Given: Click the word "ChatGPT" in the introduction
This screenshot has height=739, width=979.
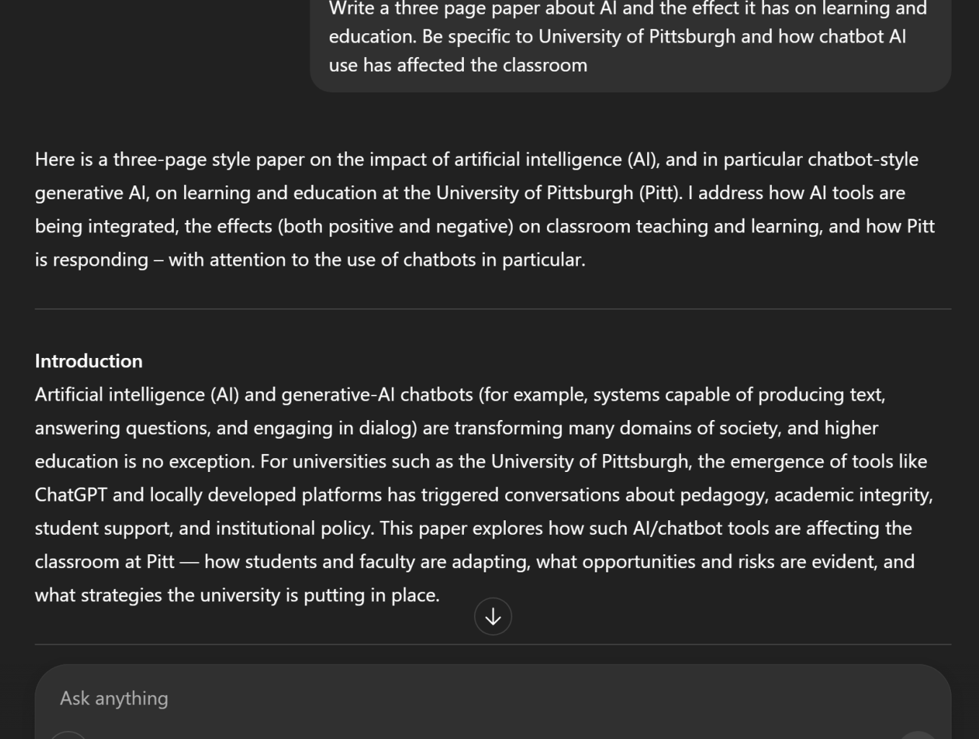Looking at the screenshot, I should [71, 495].
